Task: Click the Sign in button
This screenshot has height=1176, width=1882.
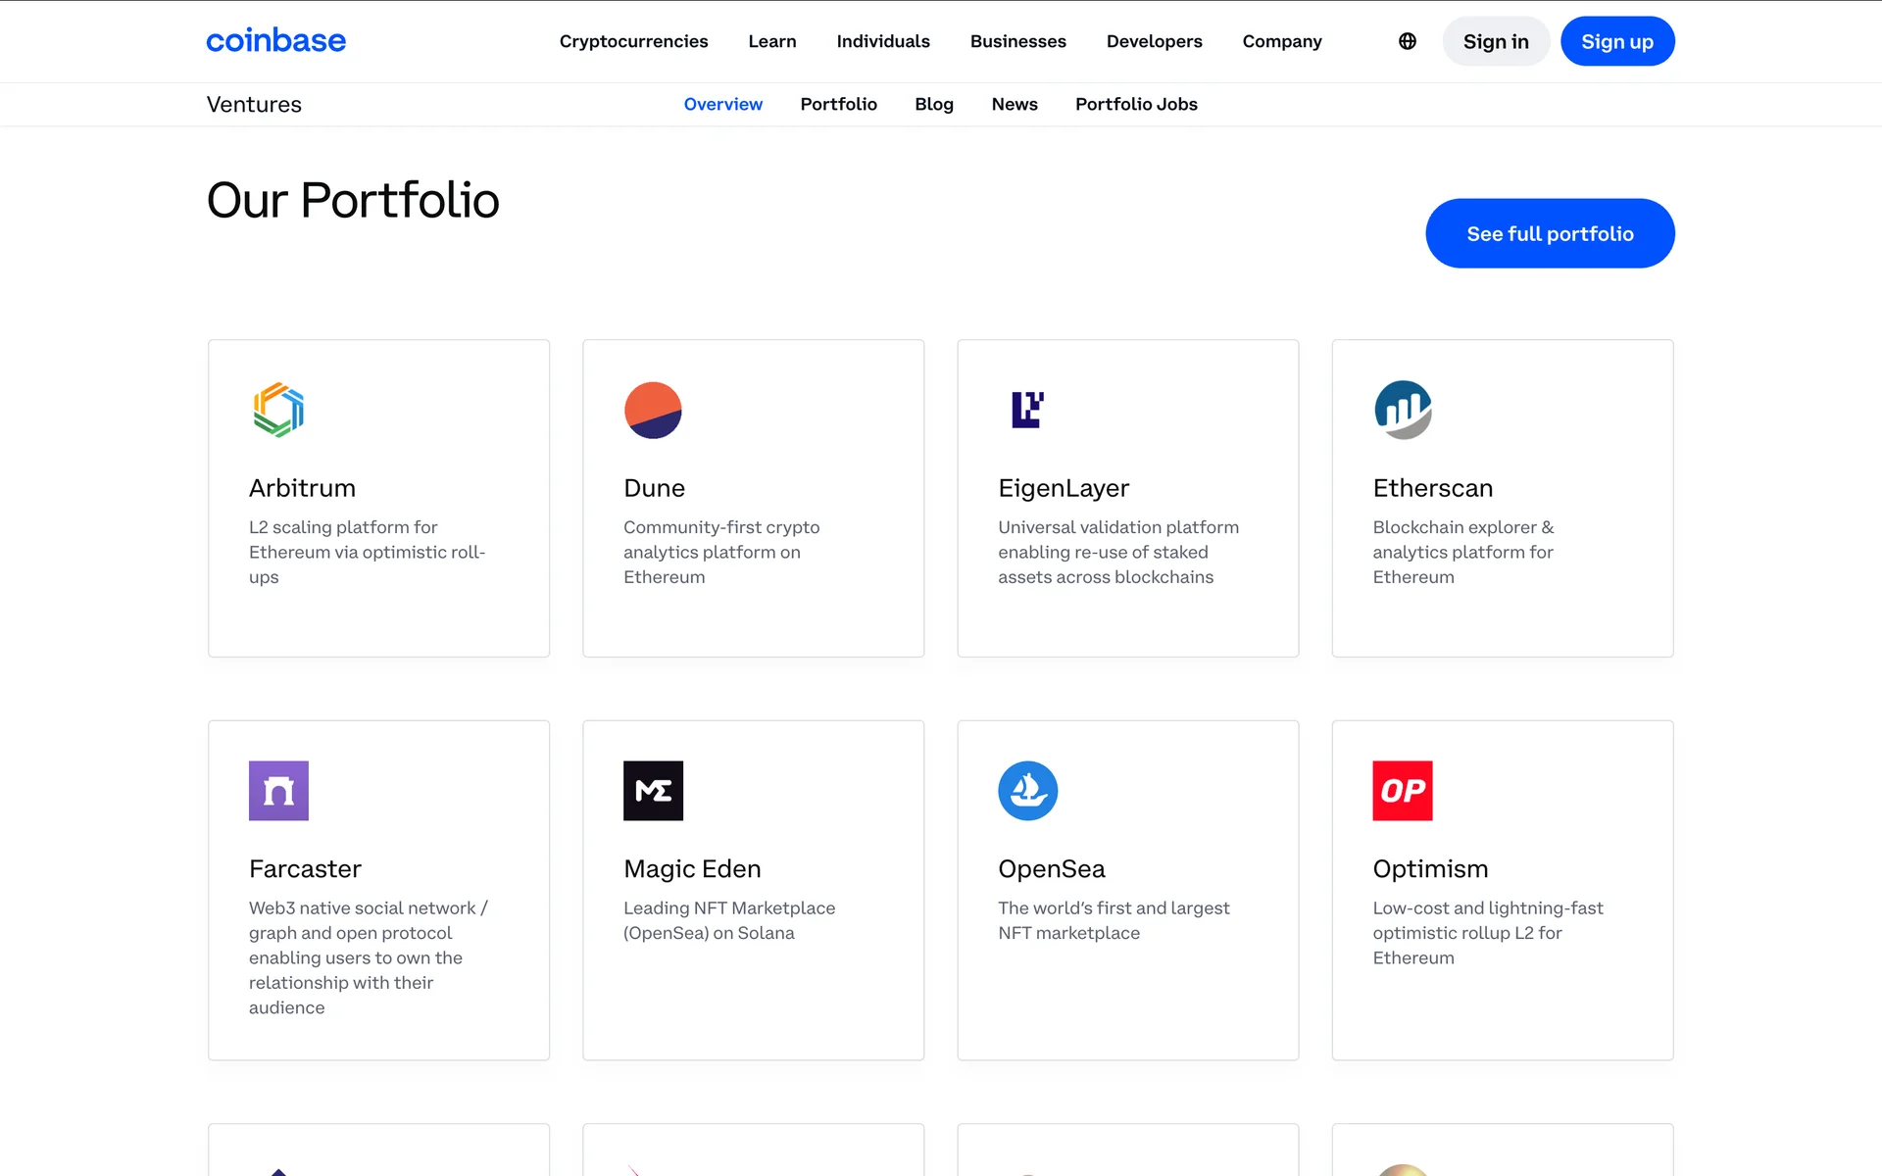Action: tap(1496, 41)
